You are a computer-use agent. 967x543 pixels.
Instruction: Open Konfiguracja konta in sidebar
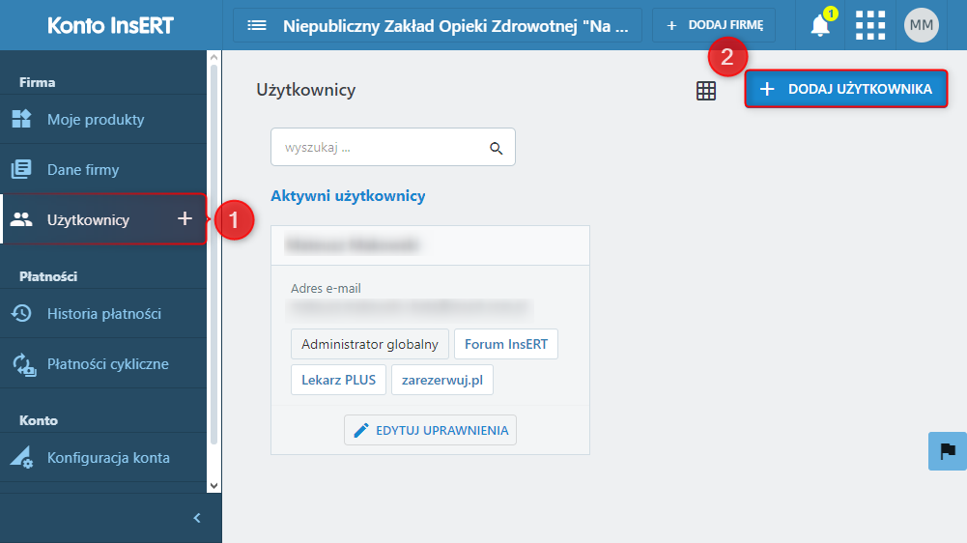coord(103,457)
